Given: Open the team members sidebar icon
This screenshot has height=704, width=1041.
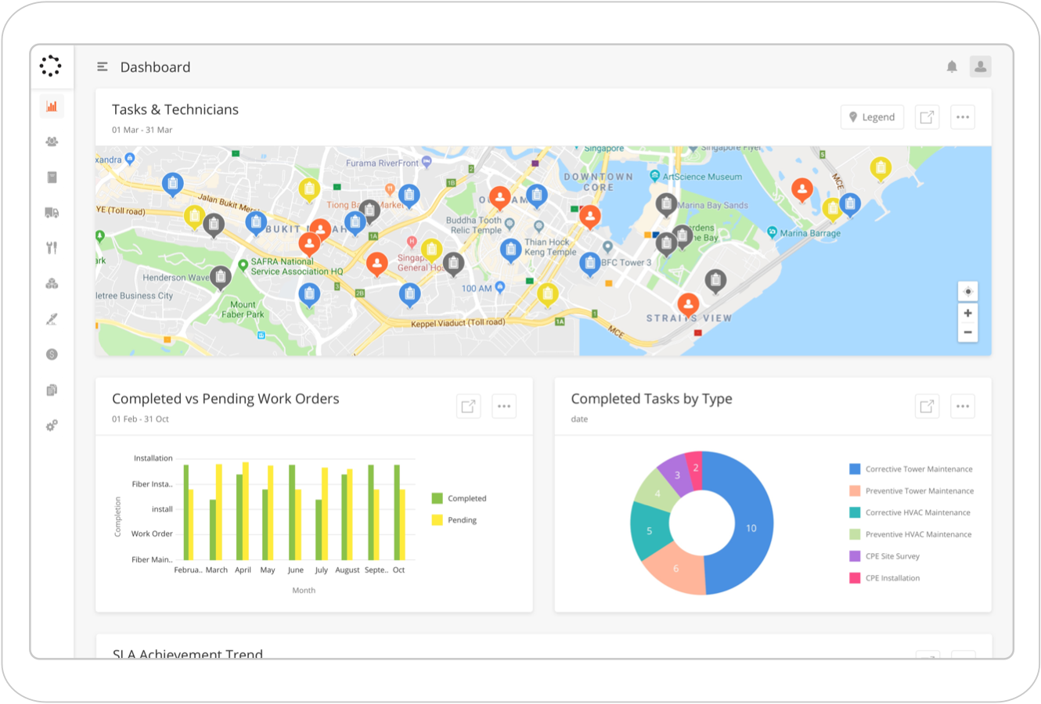Looking at the screenshot, I should click(52, 142).
